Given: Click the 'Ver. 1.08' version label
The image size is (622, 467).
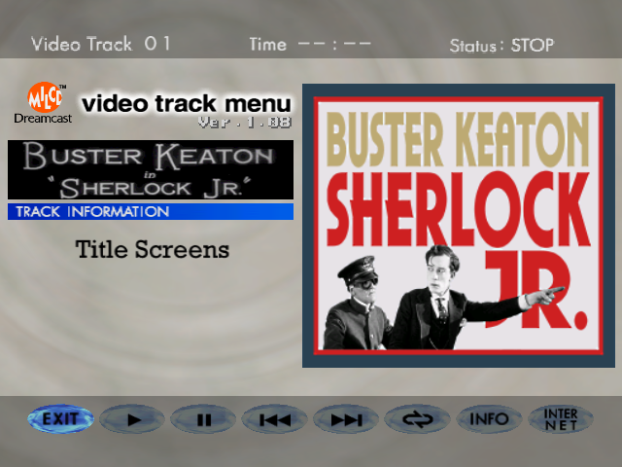Looking at the screenshot, I should [x=245, y=123].
